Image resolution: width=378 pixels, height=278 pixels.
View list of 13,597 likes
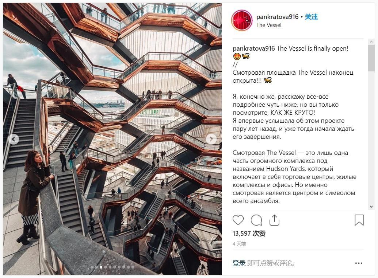point(249,234)
